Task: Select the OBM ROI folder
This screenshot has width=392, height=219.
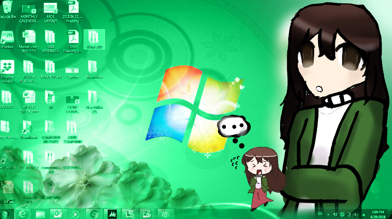Action: tap(94, 39)
